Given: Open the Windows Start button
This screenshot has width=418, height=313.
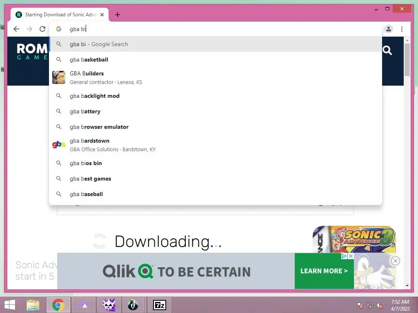Looking at the screenshot, I should 10,305.
